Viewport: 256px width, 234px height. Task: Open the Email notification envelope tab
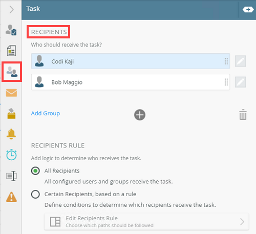(11, 93)
